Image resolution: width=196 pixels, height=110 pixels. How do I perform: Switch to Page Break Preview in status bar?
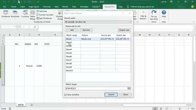pyautogui.click(x=167, y=109)
